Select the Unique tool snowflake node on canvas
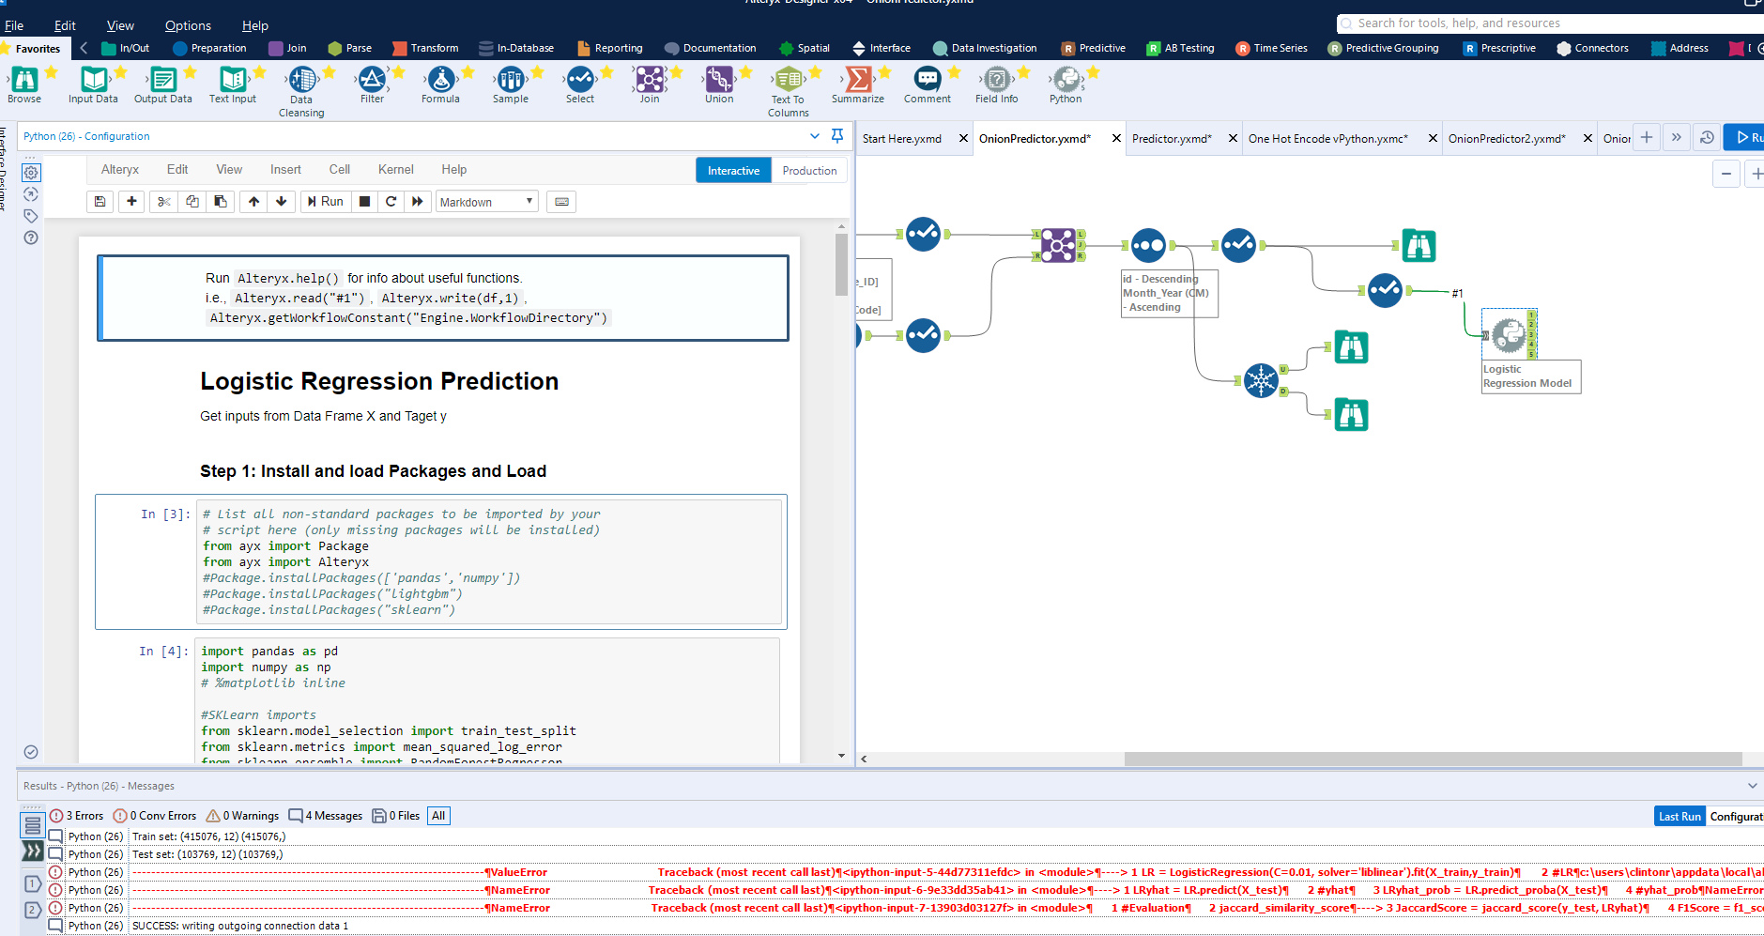The height and width of the screenshot is (936, 1764). coord(1261,380)
